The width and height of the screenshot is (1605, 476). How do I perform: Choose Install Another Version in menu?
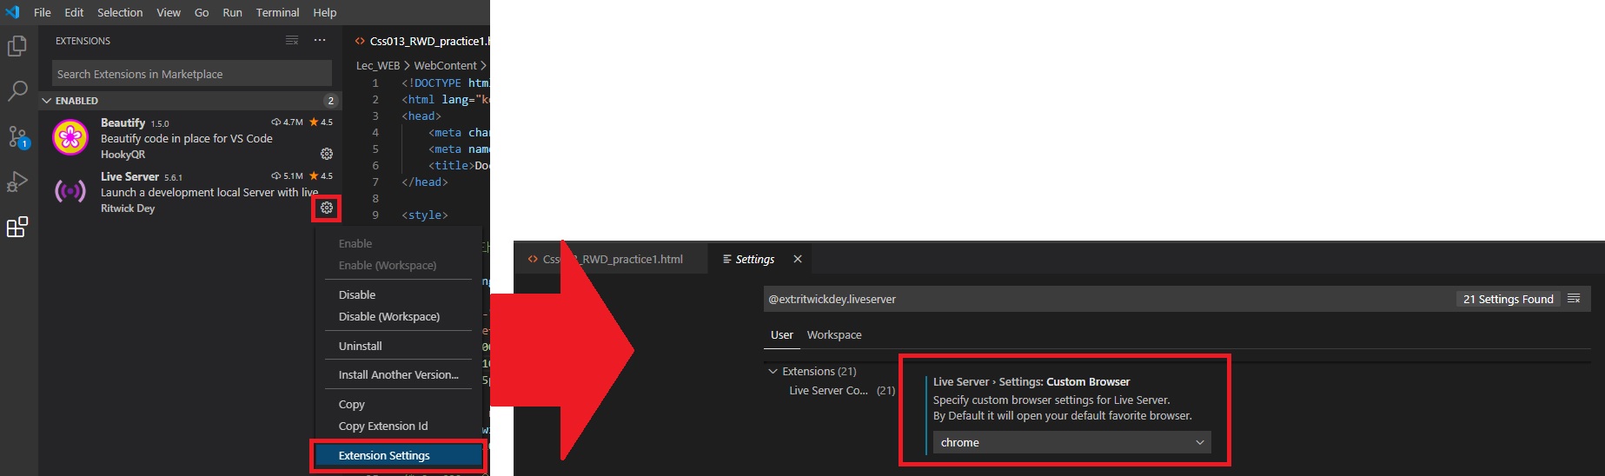tap(398, 374)
